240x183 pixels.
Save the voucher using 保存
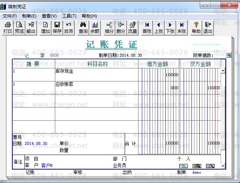pos(57,28)
